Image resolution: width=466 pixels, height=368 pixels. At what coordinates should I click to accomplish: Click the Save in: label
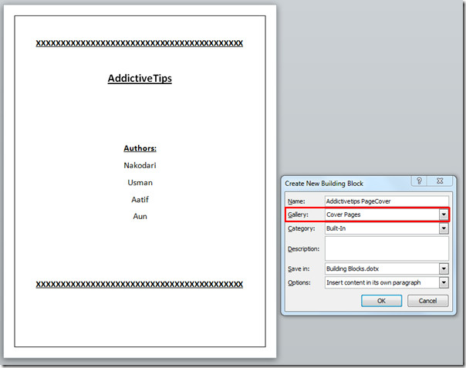[299, 269]
